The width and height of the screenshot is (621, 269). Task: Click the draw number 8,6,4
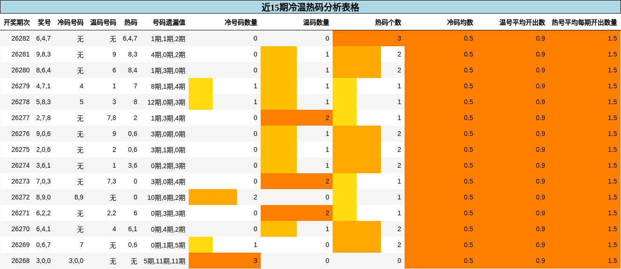43,70
